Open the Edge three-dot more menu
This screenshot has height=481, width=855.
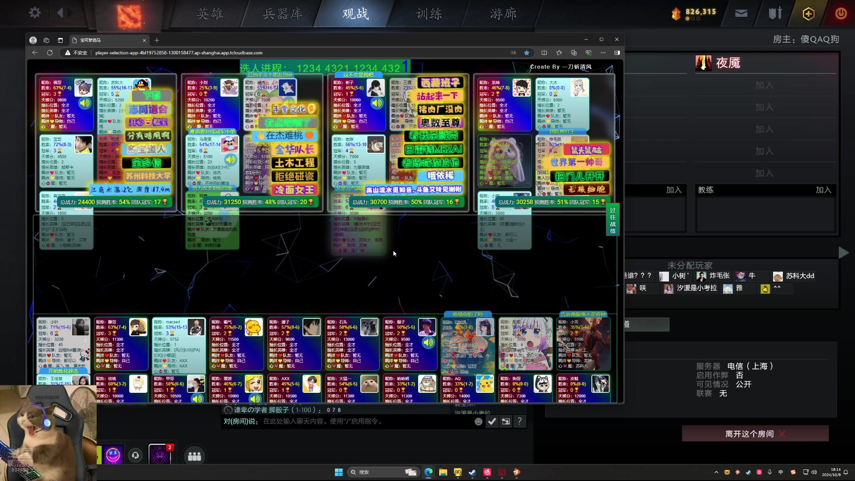603,53
